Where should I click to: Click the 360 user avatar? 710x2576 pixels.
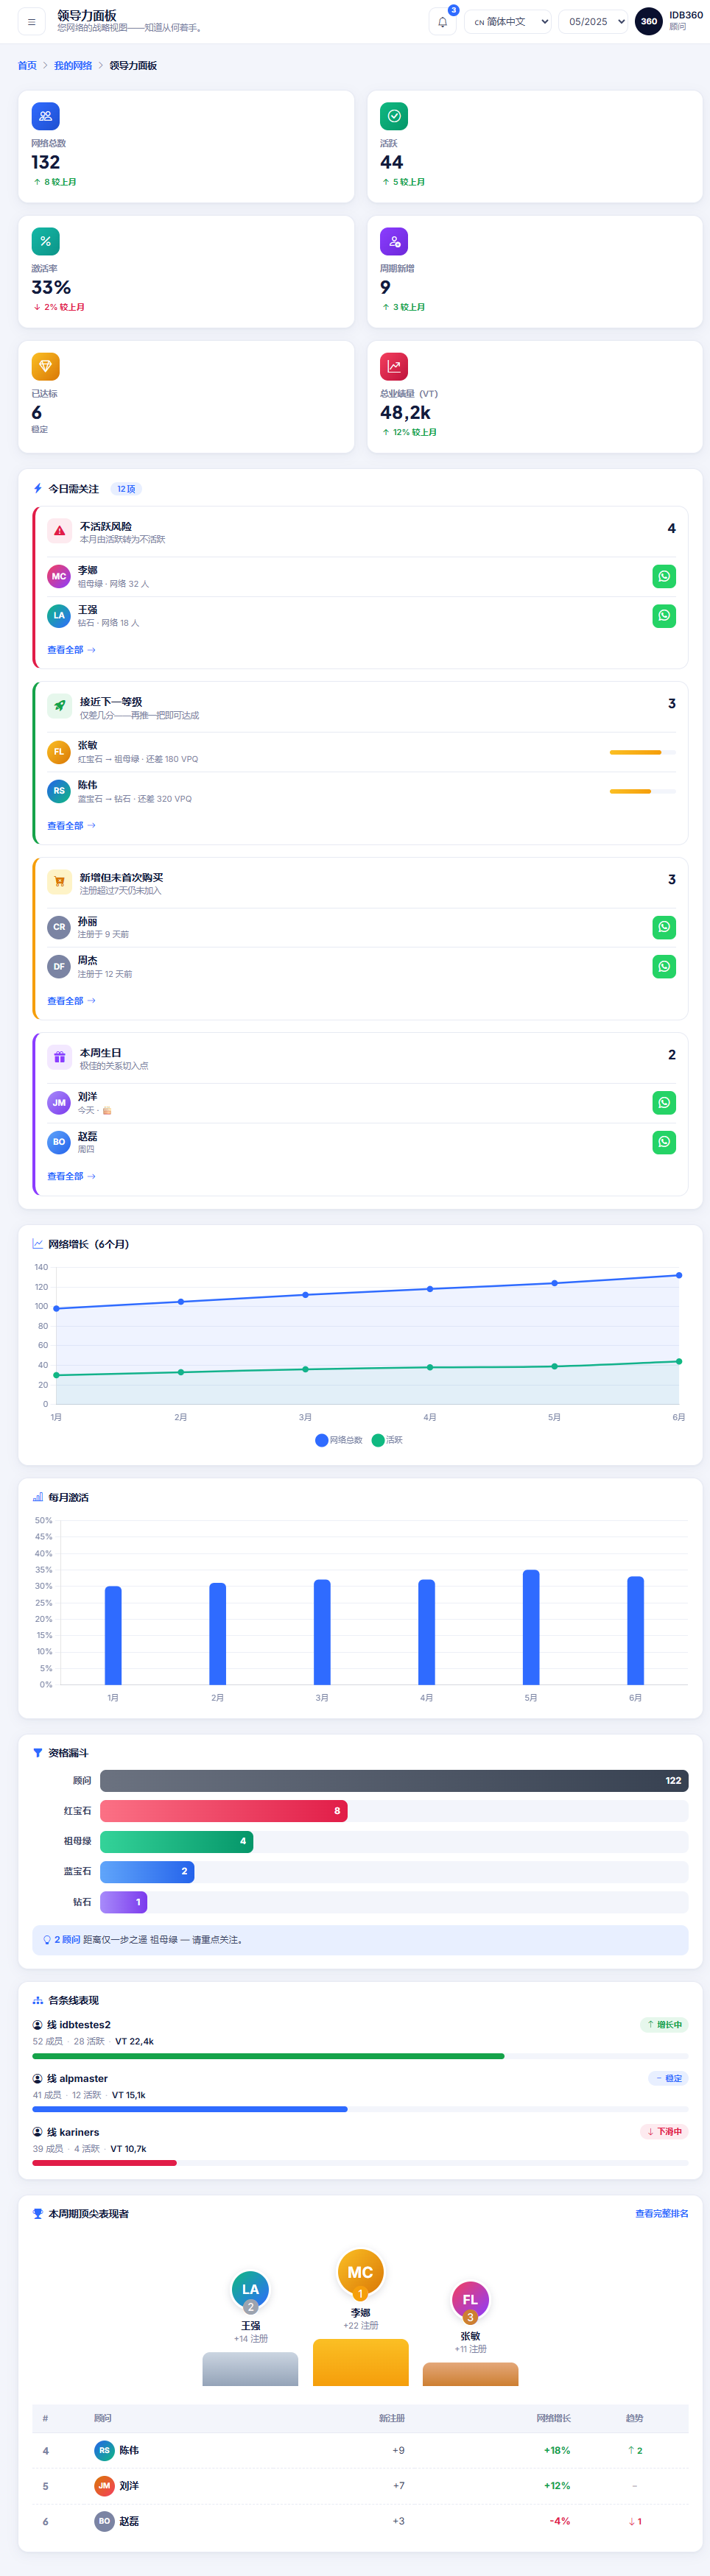tap(649, 21)
